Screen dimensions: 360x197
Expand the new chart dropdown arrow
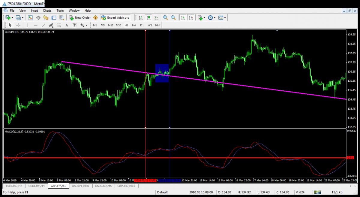(12, 18)
